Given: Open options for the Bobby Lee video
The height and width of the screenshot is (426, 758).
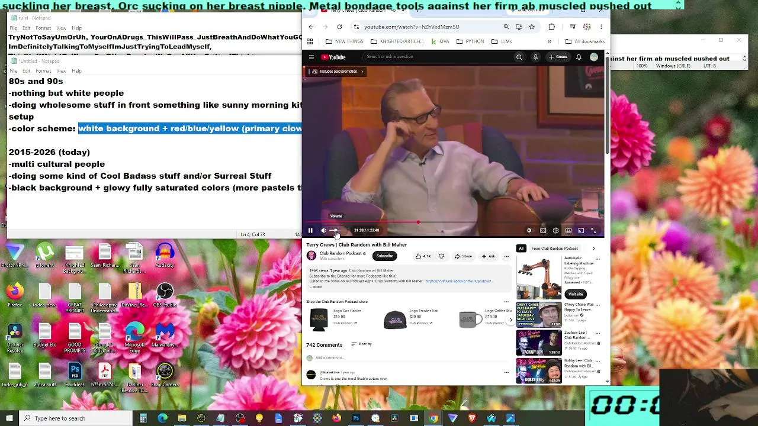Looking at the screenshot, I should 597,360.
